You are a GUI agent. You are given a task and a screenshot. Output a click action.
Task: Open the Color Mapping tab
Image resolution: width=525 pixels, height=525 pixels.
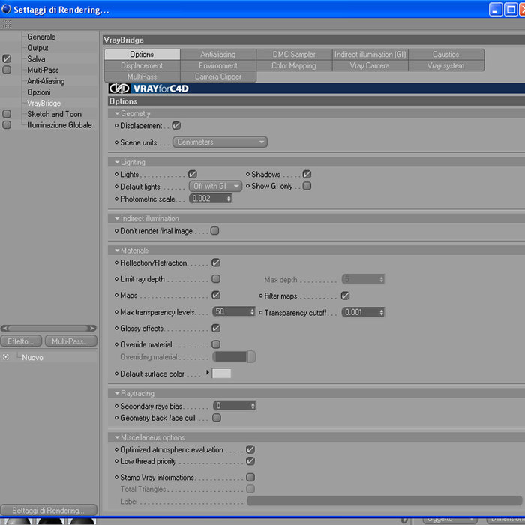coord(294,65)
